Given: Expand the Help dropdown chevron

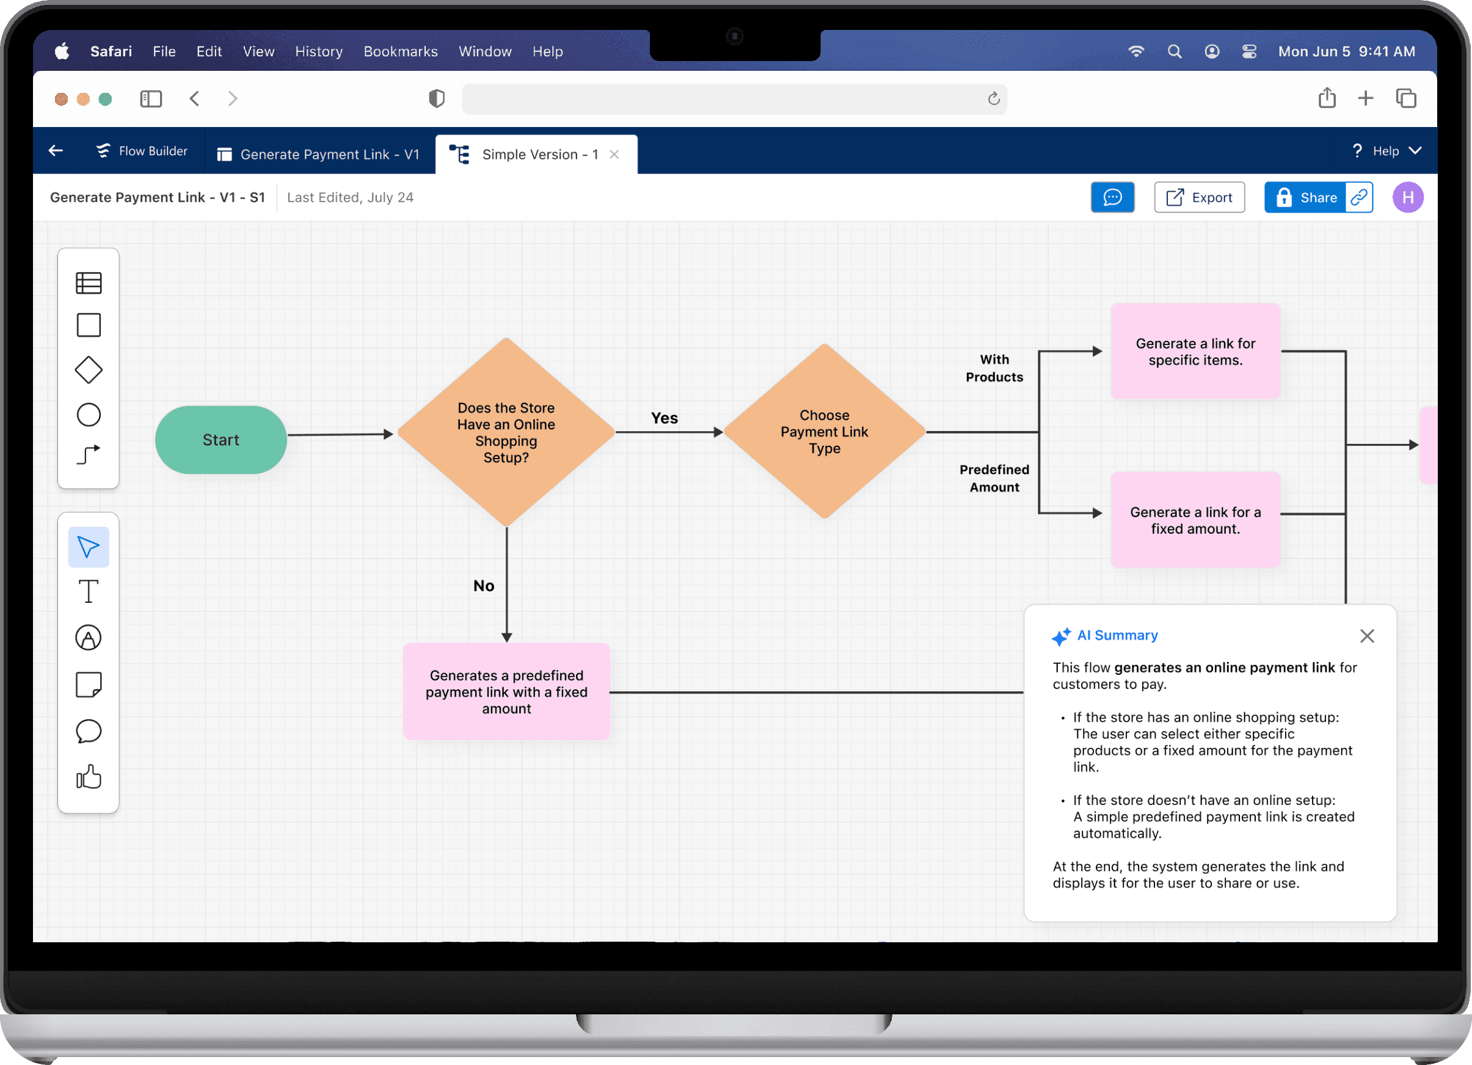Looking at the screenshot, I should [1416, 151].
